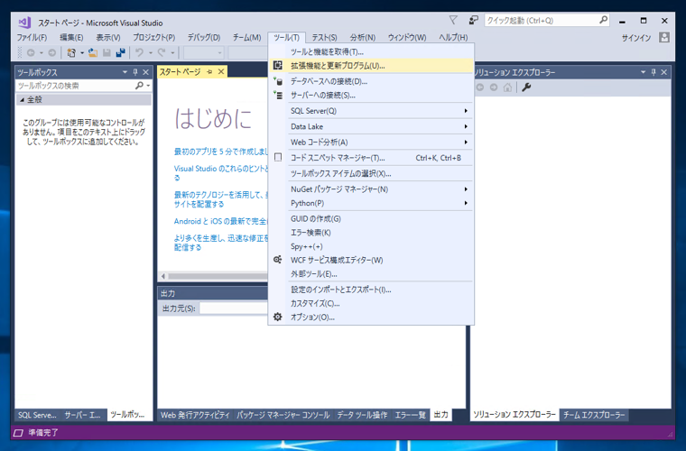Open the デバッグ(D) menu
Image resolution: width=686 pixels, height=451 pixels.
point(204,38)
